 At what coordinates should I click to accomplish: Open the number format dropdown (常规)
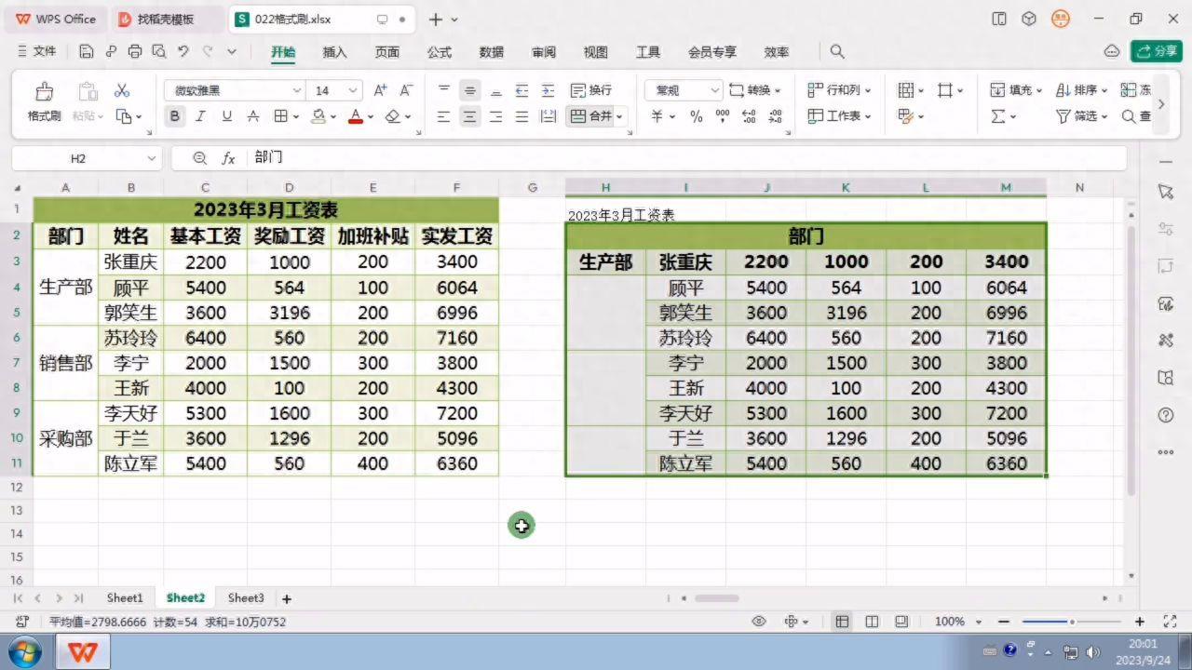click(x=714, y=90)
